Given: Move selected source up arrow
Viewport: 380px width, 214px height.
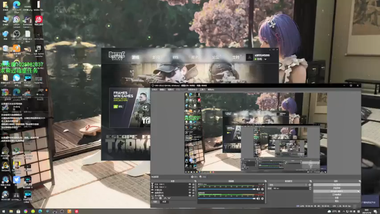Looking at the screenshot, I should point(165,198).
